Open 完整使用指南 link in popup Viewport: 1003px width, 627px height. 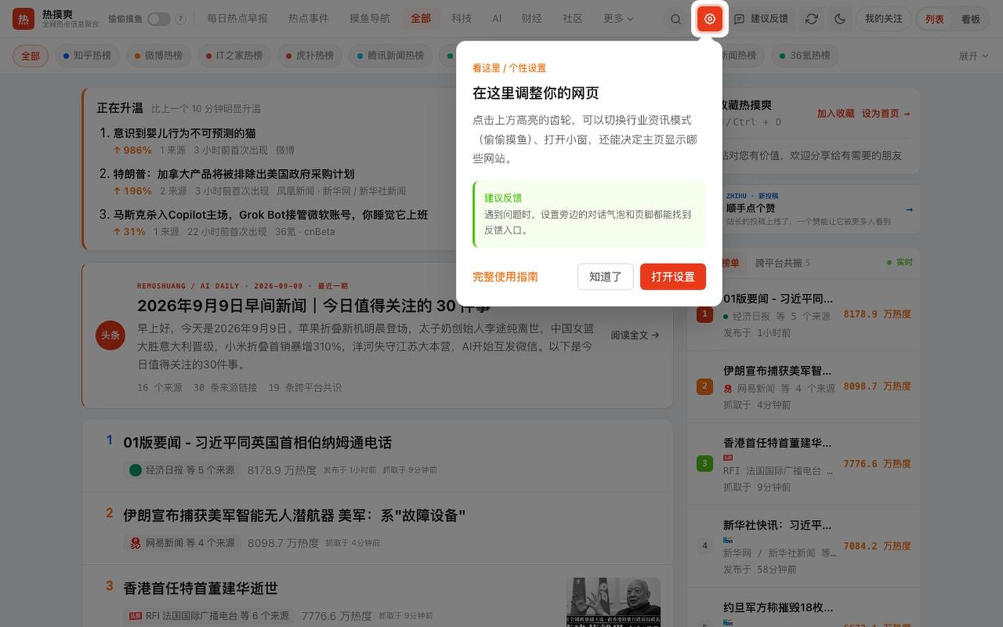(505, 277)
